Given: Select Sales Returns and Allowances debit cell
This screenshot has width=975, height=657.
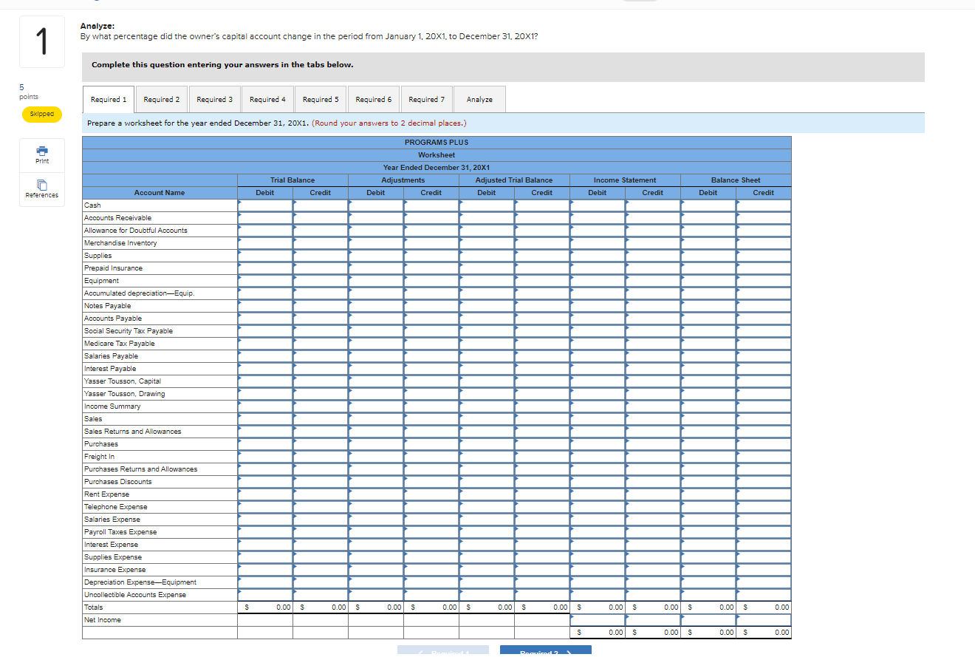Looking at the screenshot, I should [265, 432].
